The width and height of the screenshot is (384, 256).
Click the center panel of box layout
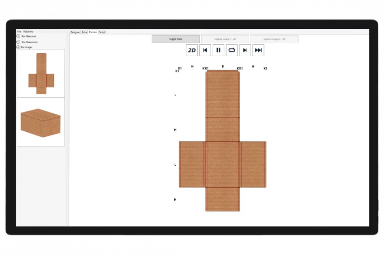pos(223,164)
